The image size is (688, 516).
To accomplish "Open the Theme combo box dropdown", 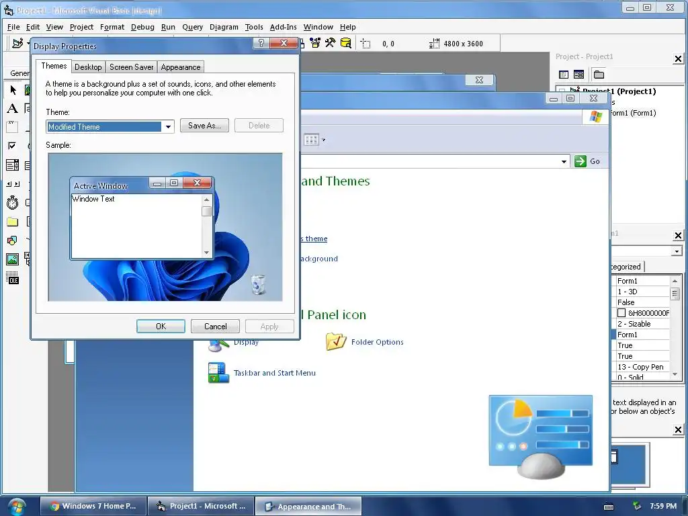I will pyautogui.click(x=167, y=127).
